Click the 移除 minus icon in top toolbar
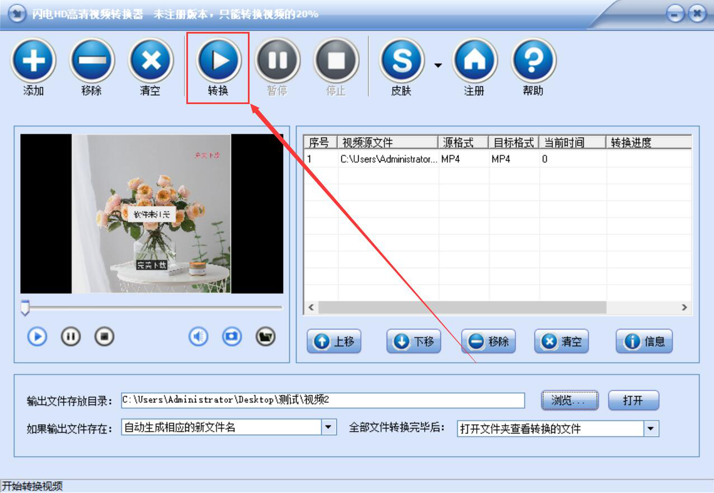 (92, 60)
